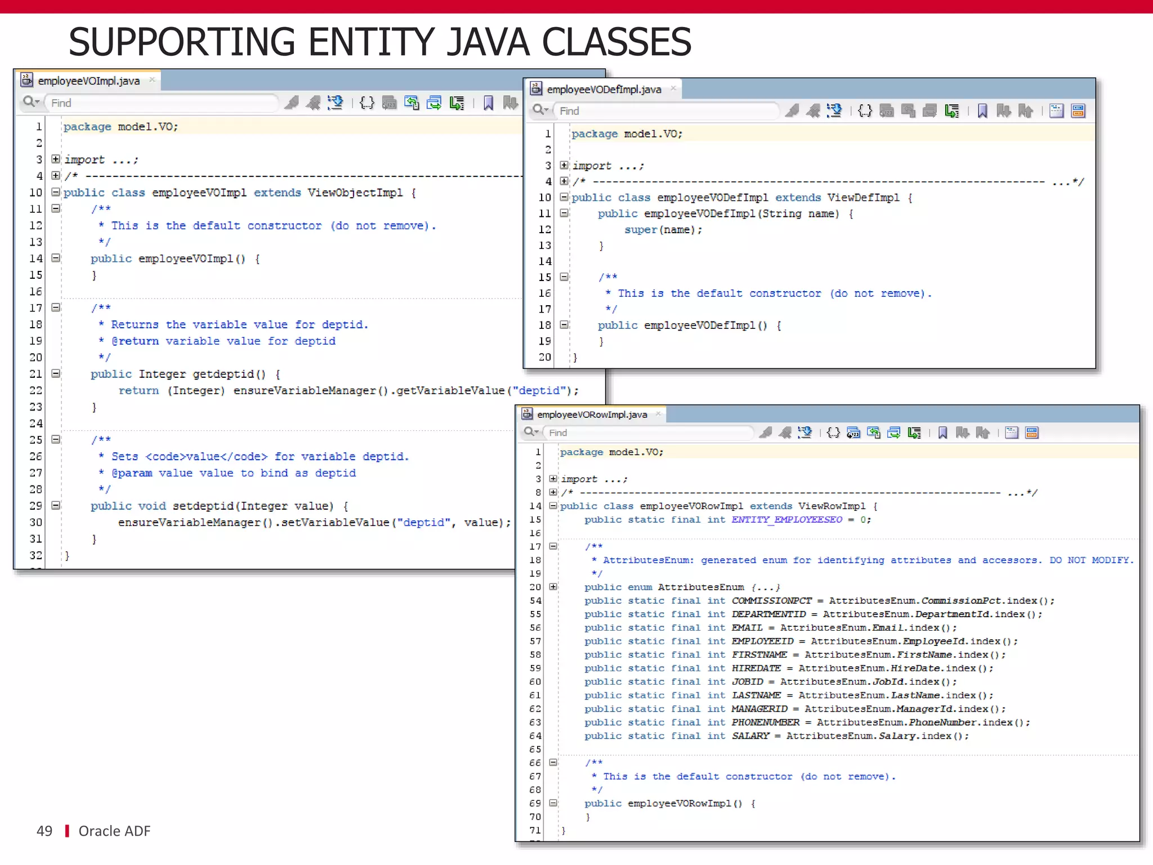
Task: Click the Find field in employeeVOImpl editor
Action: pos(162,103)
